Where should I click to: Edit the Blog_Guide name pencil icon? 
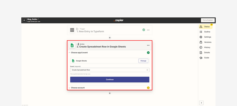click(x=38, y=19)
